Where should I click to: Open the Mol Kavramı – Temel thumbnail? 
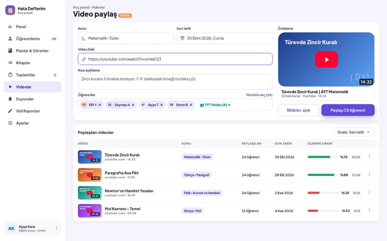[90, 211]
